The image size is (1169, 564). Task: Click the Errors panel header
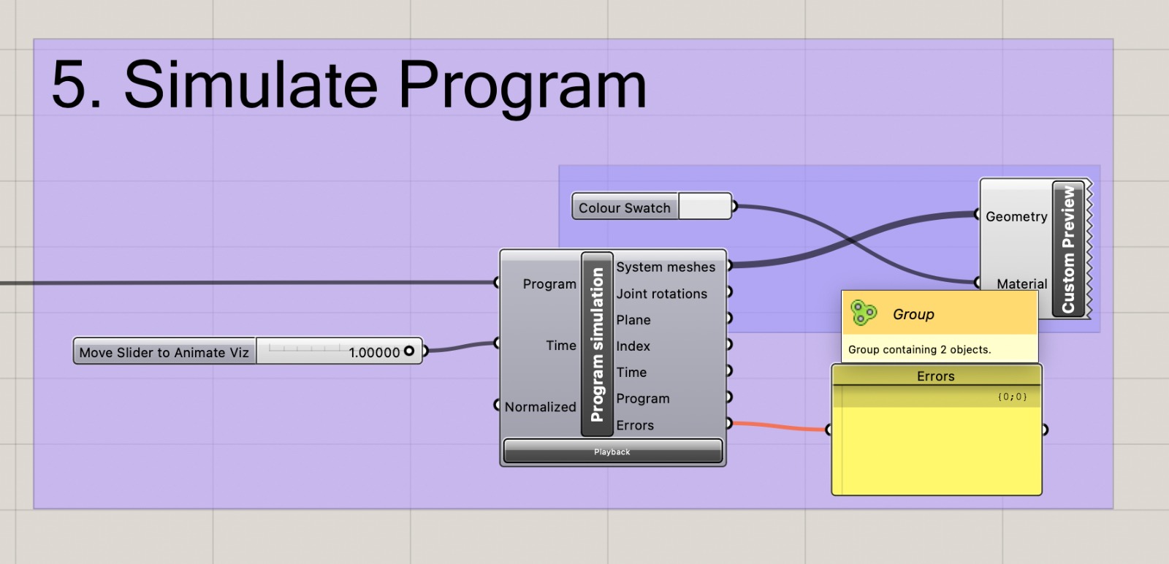(936, 376)
